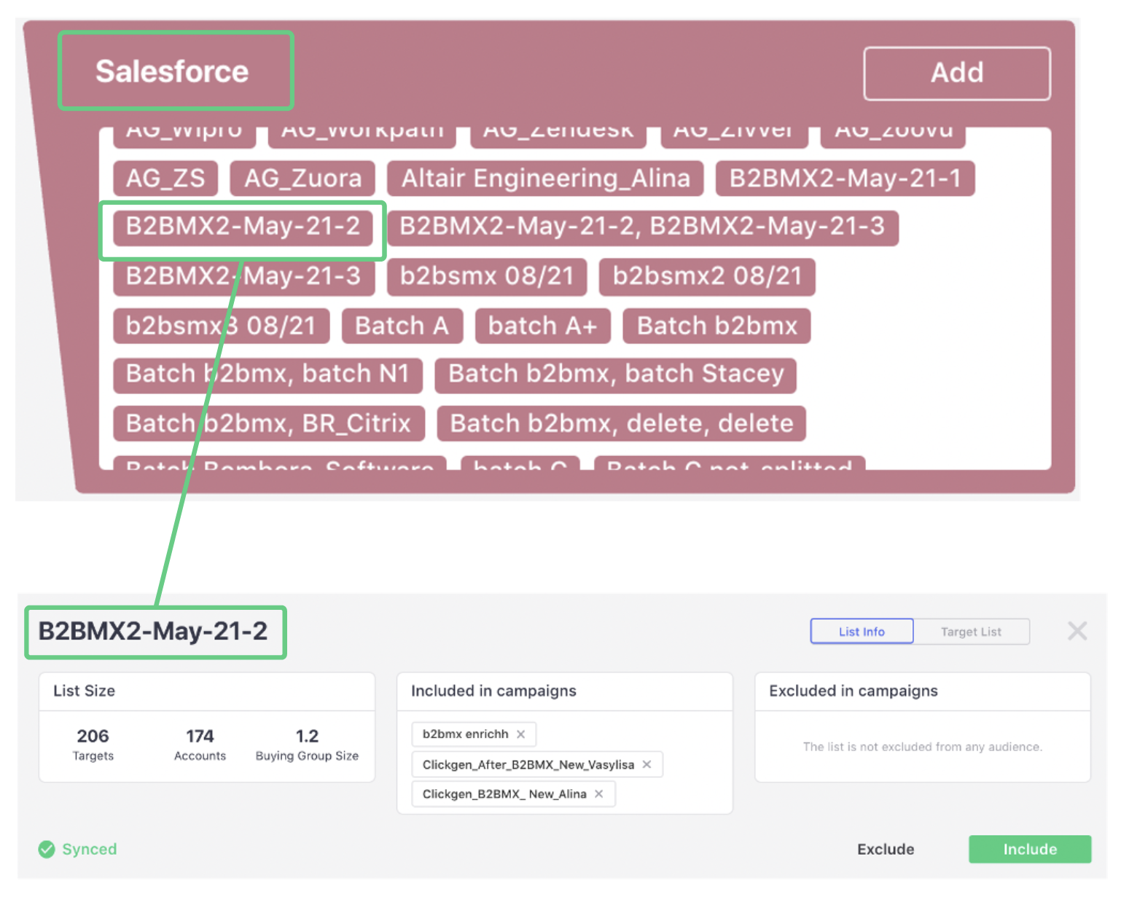Click the green Synced checkmark icon

tap(47, 850)
